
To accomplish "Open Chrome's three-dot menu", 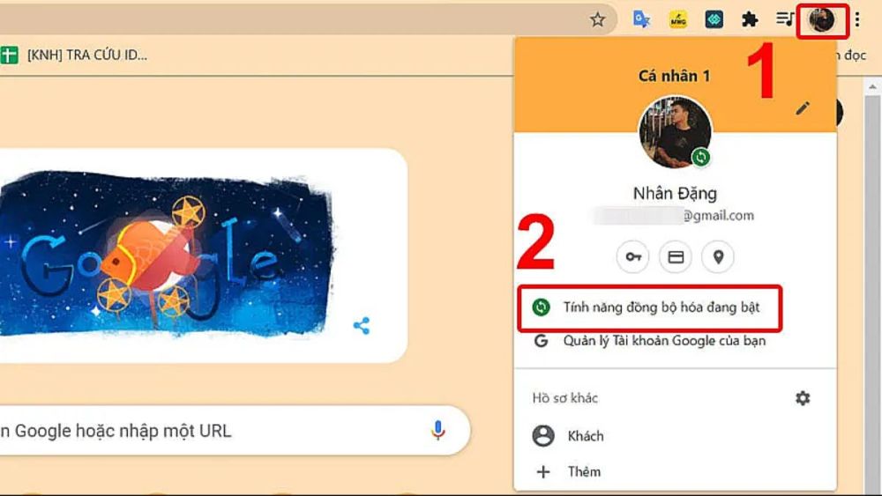I will [x=857, y=19].
